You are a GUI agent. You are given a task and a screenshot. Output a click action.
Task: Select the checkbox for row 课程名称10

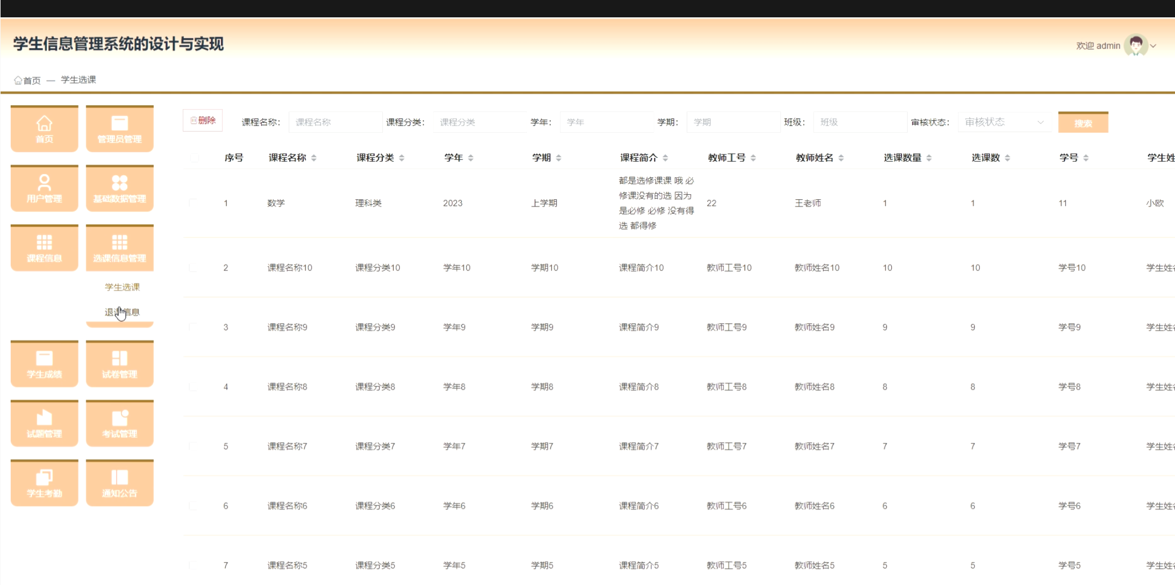click(193, 268)
